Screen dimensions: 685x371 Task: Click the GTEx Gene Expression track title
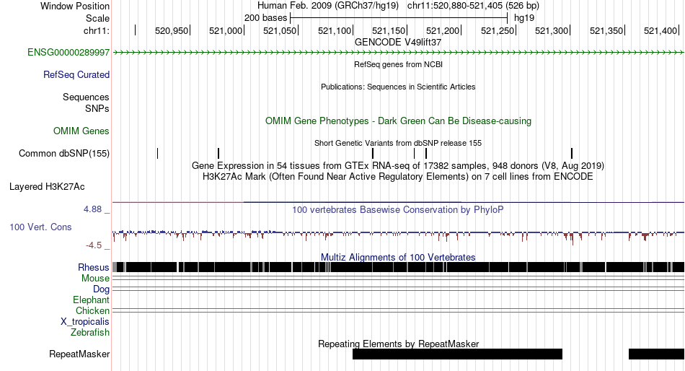point(398,166)
